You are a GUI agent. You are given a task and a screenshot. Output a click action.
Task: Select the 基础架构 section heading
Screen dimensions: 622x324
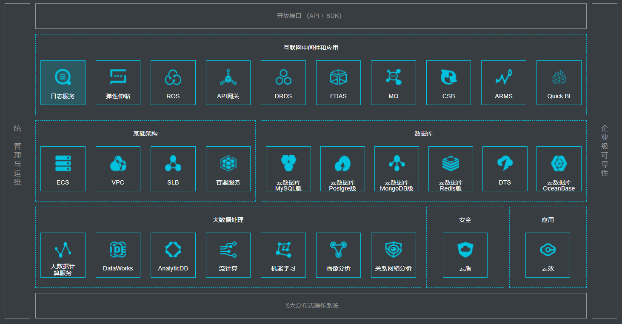146,134
